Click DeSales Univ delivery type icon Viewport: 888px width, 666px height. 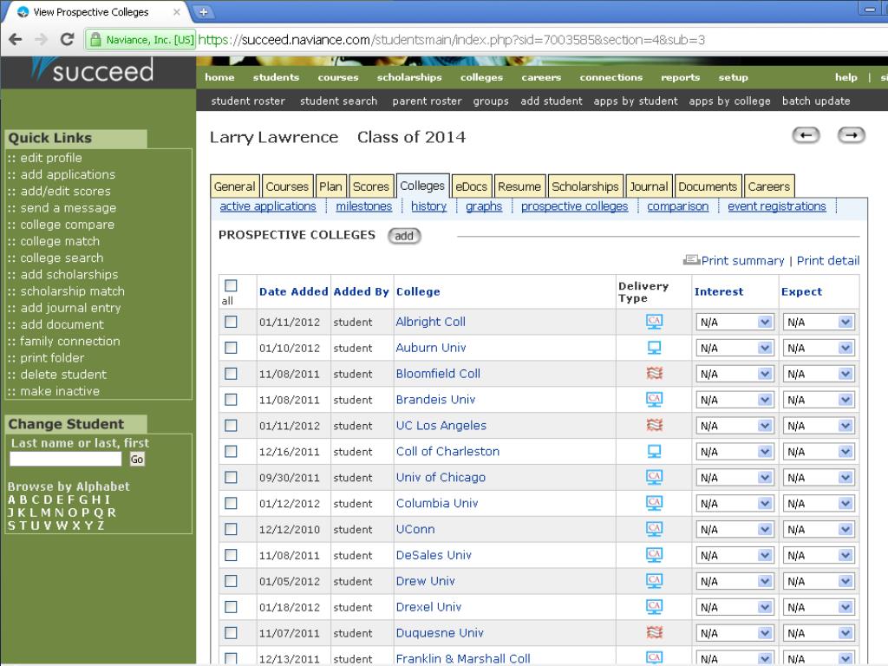click(x=654, y=555)
